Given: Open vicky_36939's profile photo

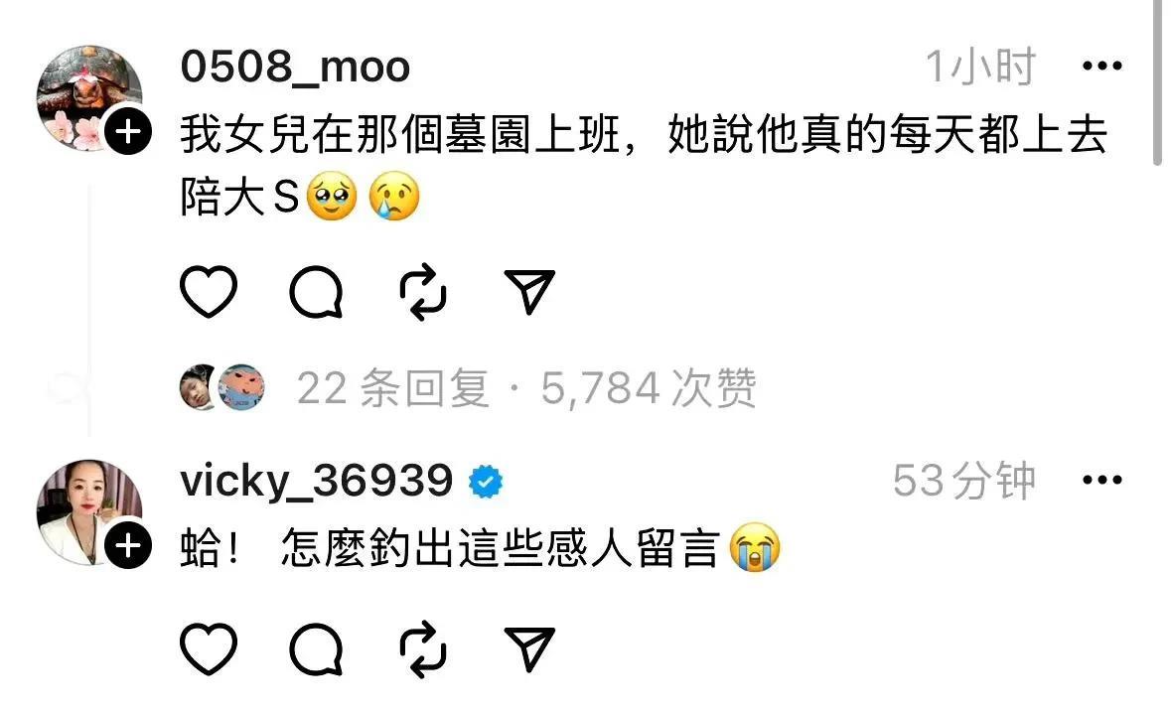Looking at the screenshot, I should coord(88,512).
